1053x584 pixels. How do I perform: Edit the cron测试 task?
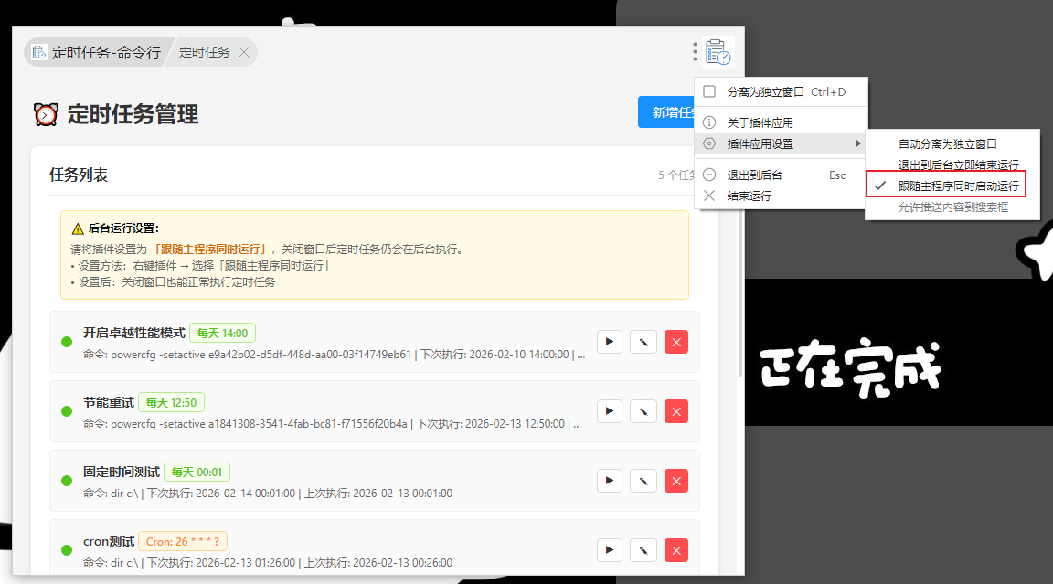click(643, 550)
